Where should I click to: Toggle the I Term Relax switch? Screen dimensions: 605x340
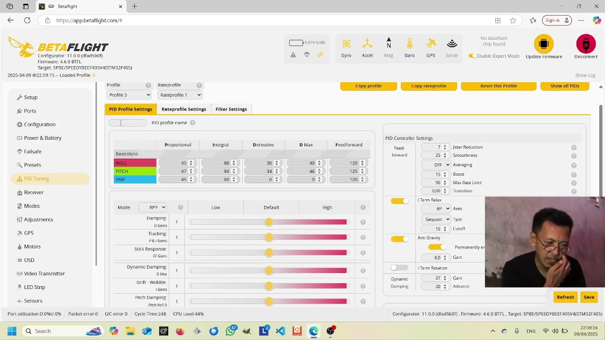click(399, 201)
